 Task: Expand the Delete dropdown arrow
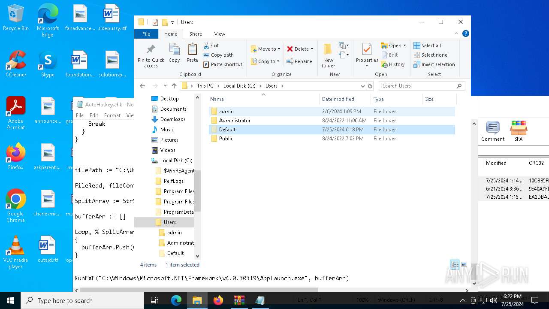[312, 49]
